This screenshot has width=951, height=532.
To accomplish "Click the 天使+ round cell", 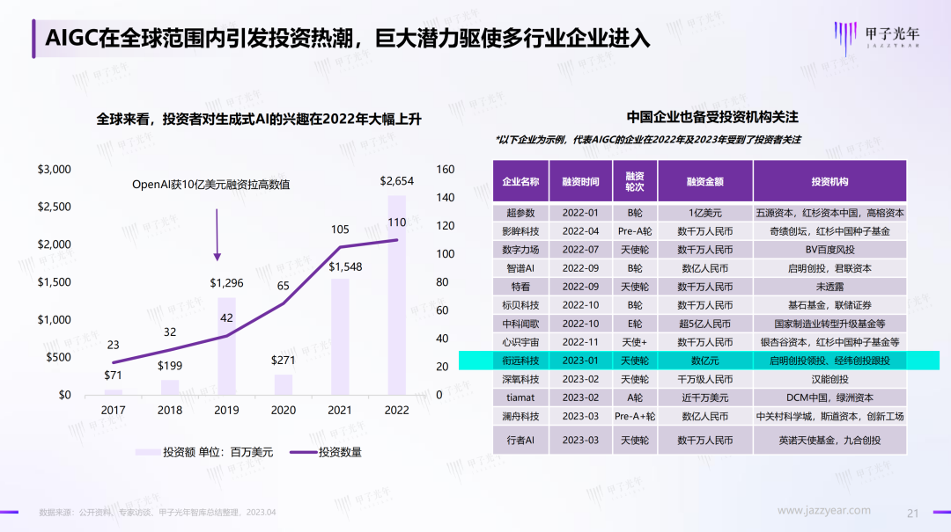I will 634,342.
